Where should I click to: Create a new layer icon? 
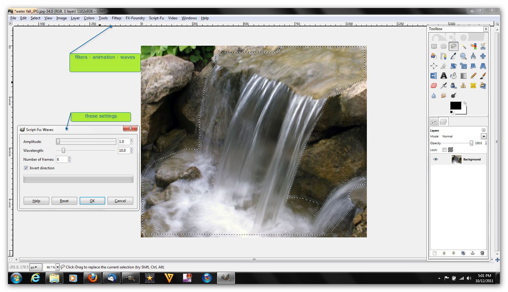click(x=435, y=253)
